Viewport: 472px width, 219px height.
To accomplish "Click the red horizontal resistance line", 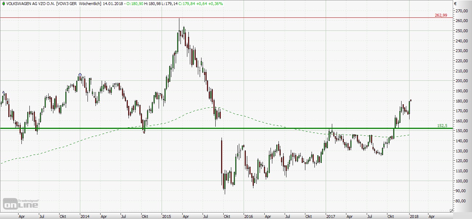I will coord(254,17).
